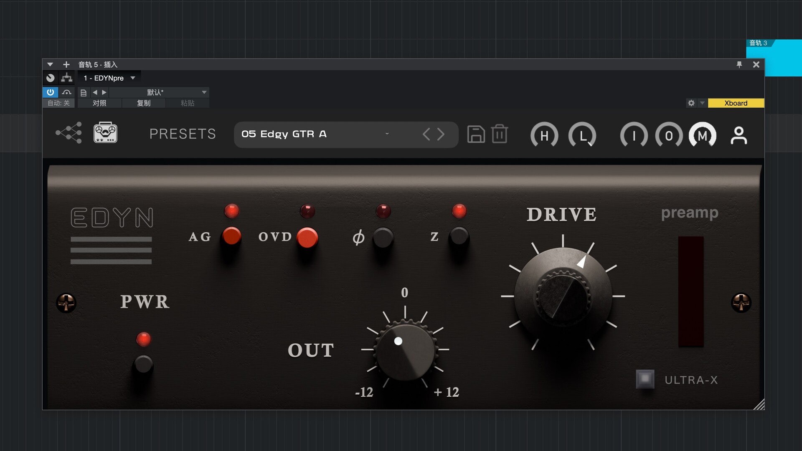Click the I circular knob
Viewport: 802px width, 451px height.
(x=634, y=135)
